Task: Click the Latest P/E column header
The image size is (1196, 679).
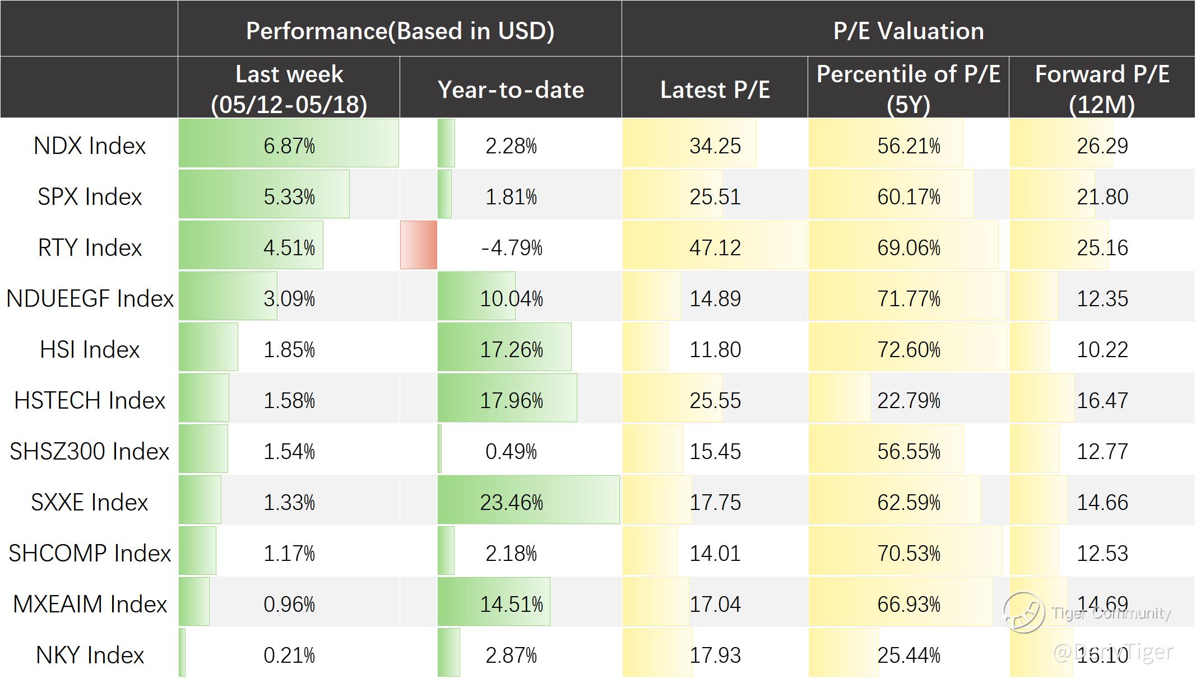Action: [715, 90]
